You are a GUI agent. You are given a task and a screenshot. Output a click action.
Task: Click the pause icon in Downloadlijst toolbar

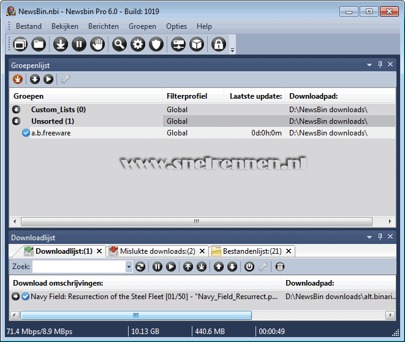[x=157, y=267]
